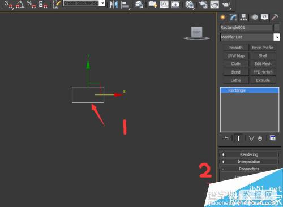Click Make Unique icon

point(251,139)
